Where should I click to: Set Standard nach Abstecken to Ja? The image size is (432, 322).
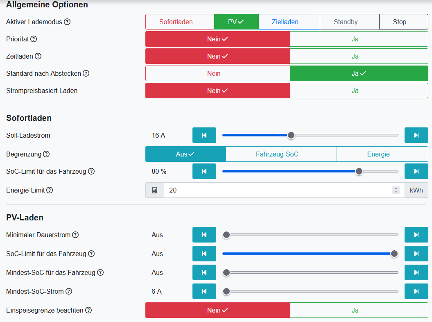click(359, 73)
